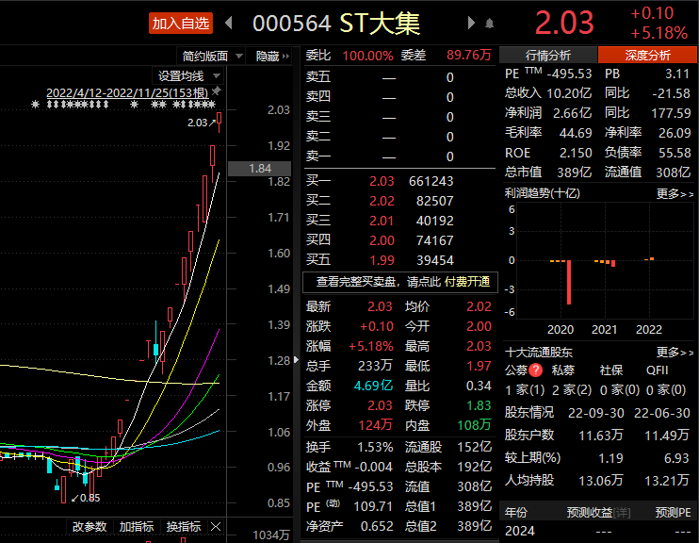The image size is (699, 543).
Task: Click the date range 2022/4/12-2022/11/25 label
Action: pyautogui.click(x=127, y=92)
